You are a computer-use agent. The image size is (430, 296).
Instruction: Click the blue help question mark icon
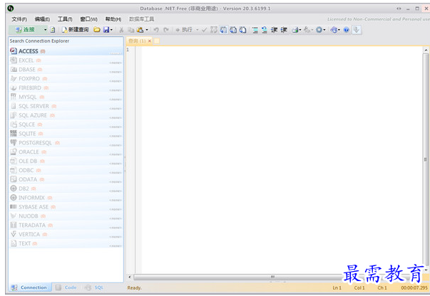pyautogui.click(x=346, y=30)
